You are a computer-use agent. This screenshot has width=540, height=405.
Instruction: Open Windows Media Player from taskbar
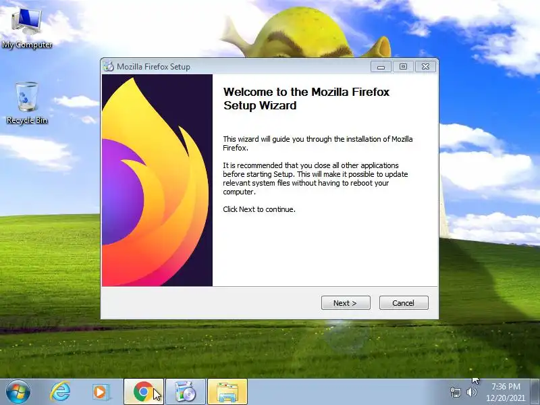click(101, 392)
